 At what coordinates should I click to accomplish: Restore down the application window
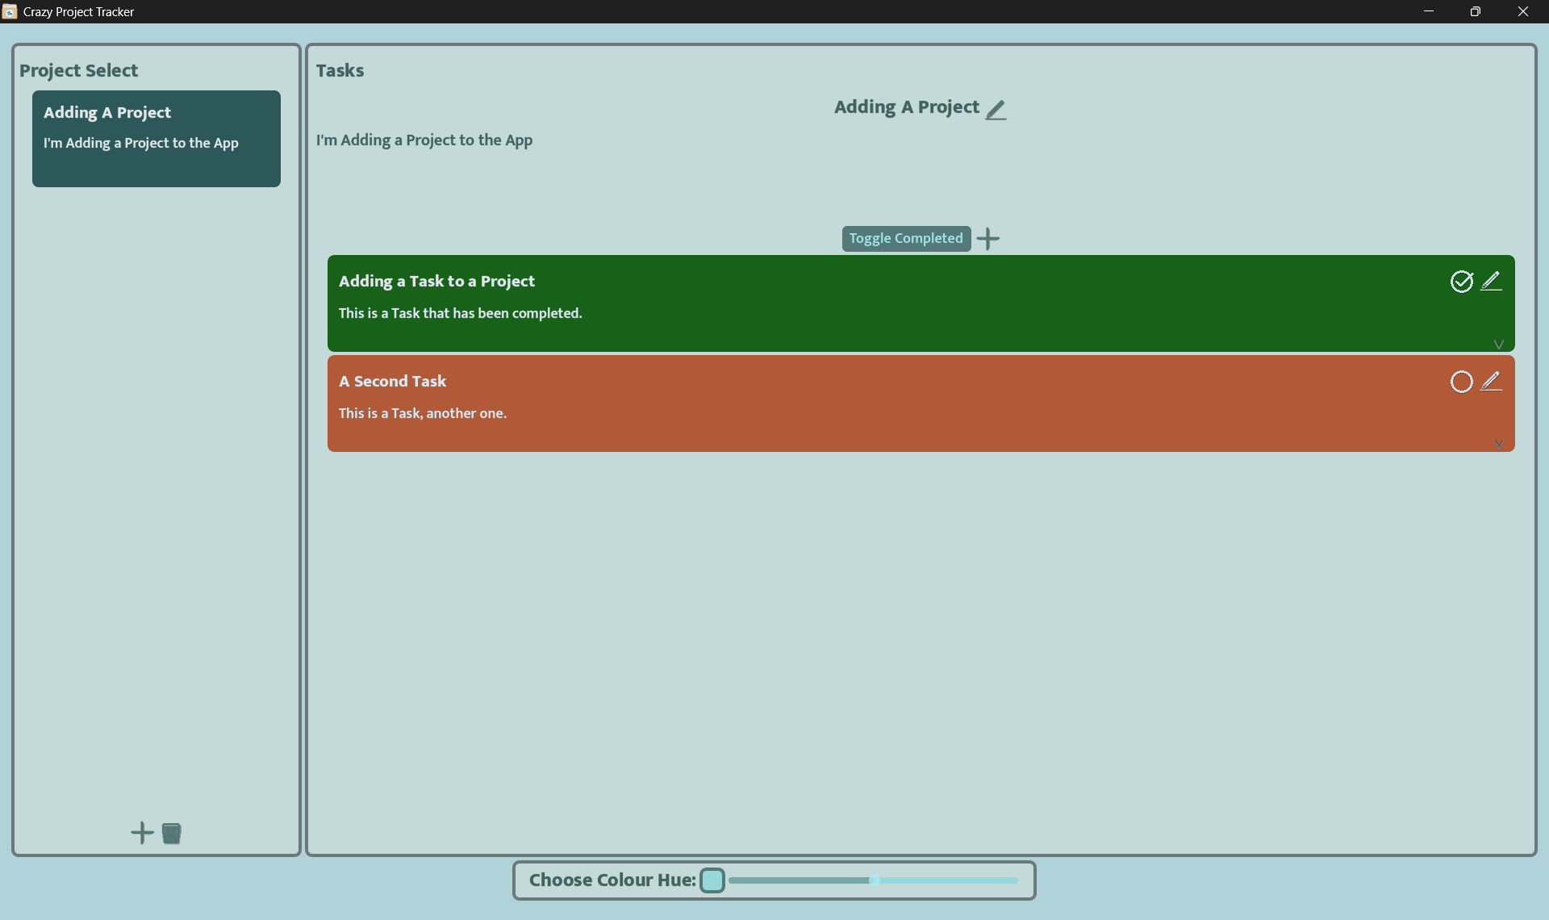coord(1476,11)
